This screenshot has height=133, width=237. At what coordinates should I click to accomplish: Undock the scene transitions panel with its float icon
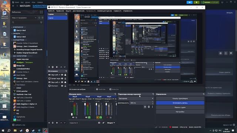tap(153, 94)
